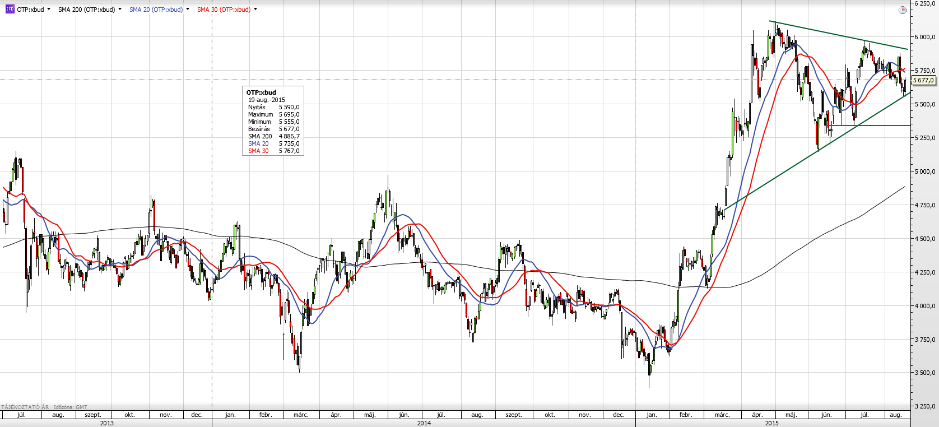Image resolution: width=939 pixels, height=427 pixels.
Task: Click the purple CFD instrument icon
Action: pos(10,10)
